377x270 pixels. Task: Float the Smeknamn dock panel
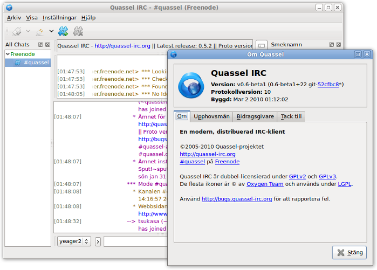pyautogui.click(x=331, y=45)
